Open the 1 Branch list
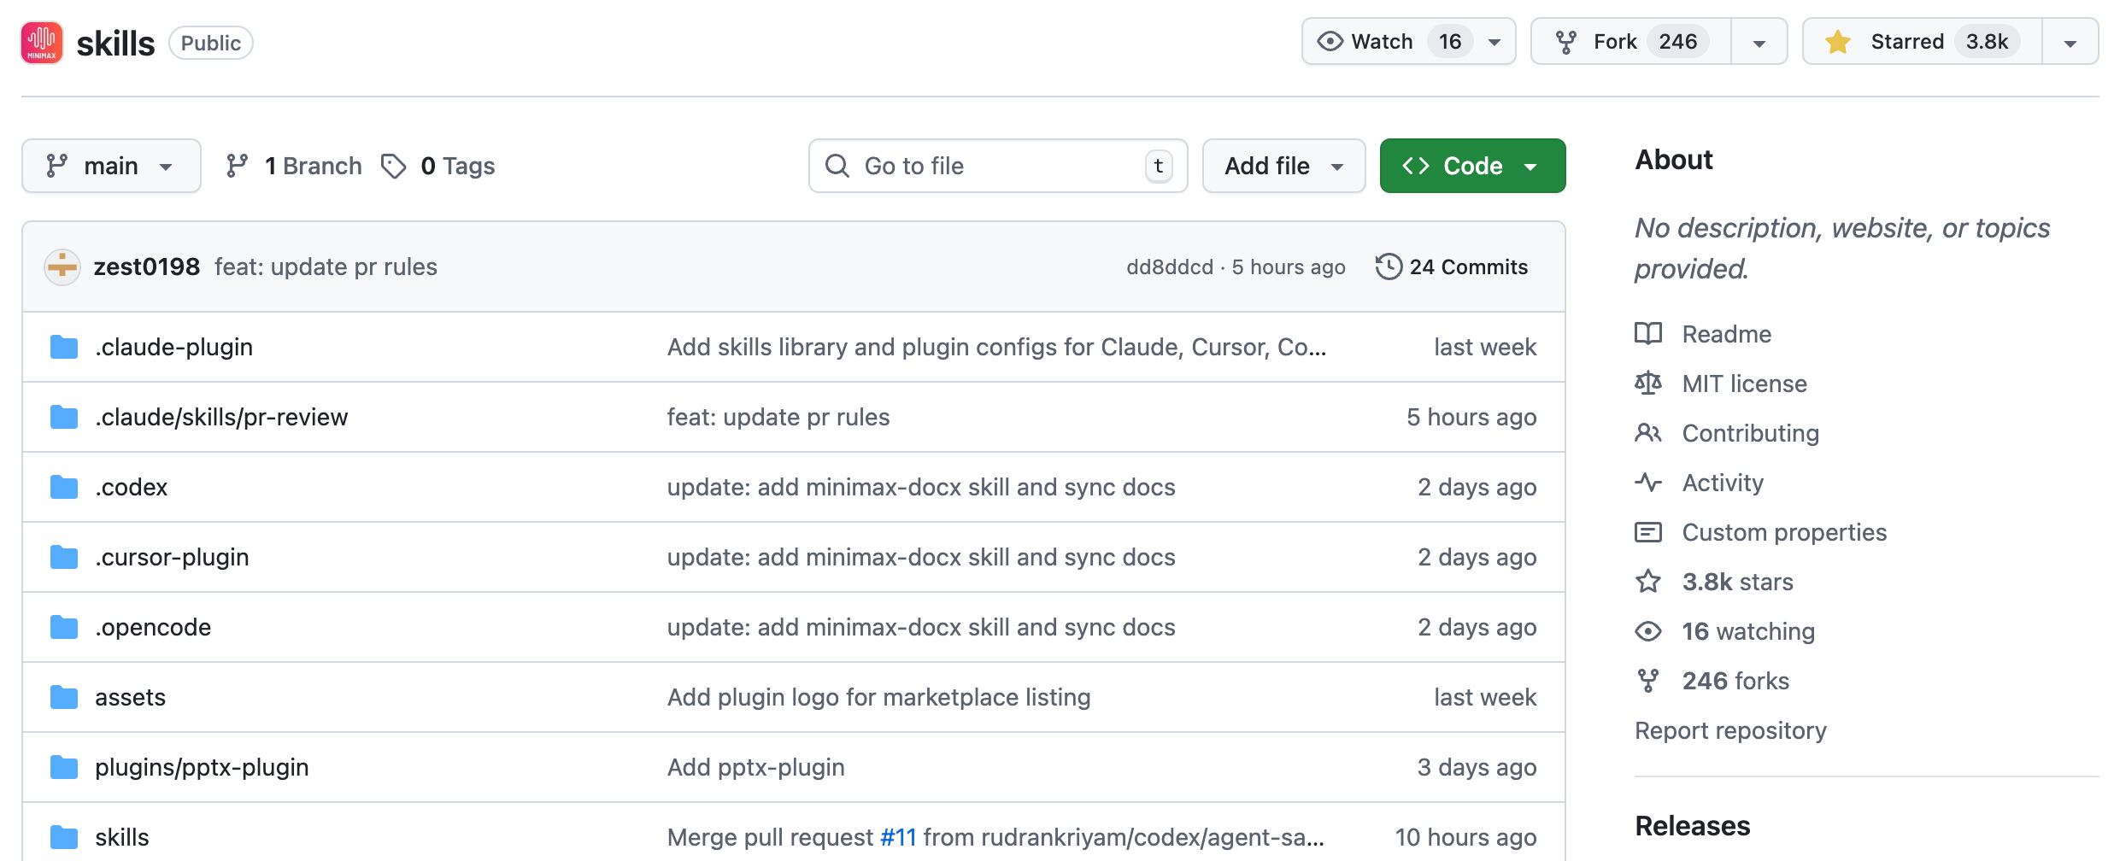 (295, 166)
